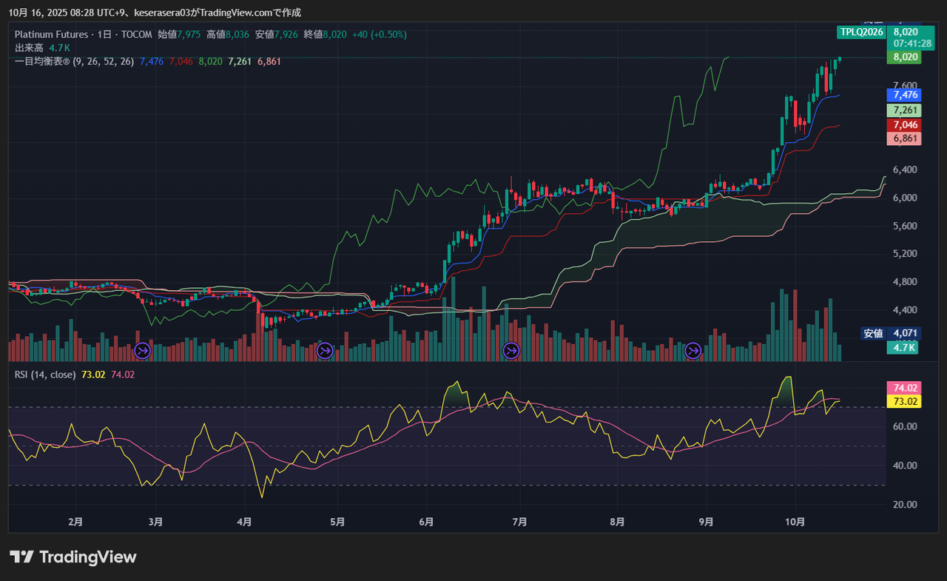The height and width of the screenshot is (581, 947).
Task: Click the 4月 label on the time axis
Action: pyautogui.click(x=245, y=522)
